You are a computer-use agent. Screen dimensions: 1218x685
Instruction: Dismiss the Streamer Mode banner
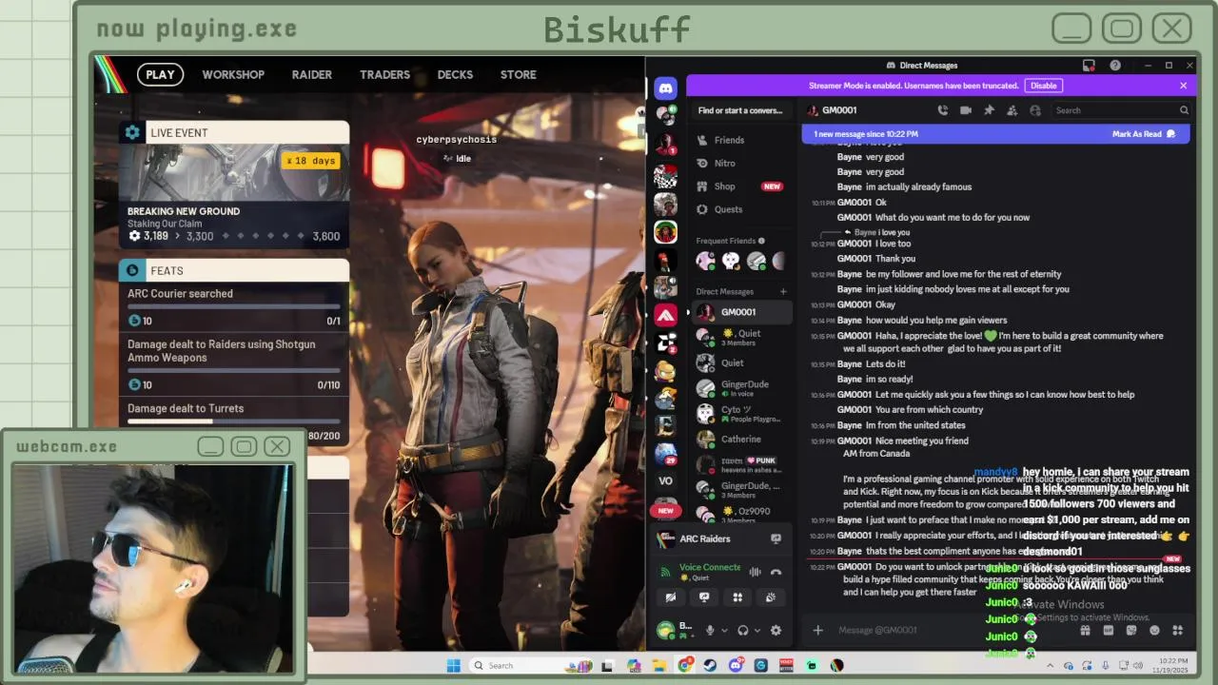coord(1183,86)
